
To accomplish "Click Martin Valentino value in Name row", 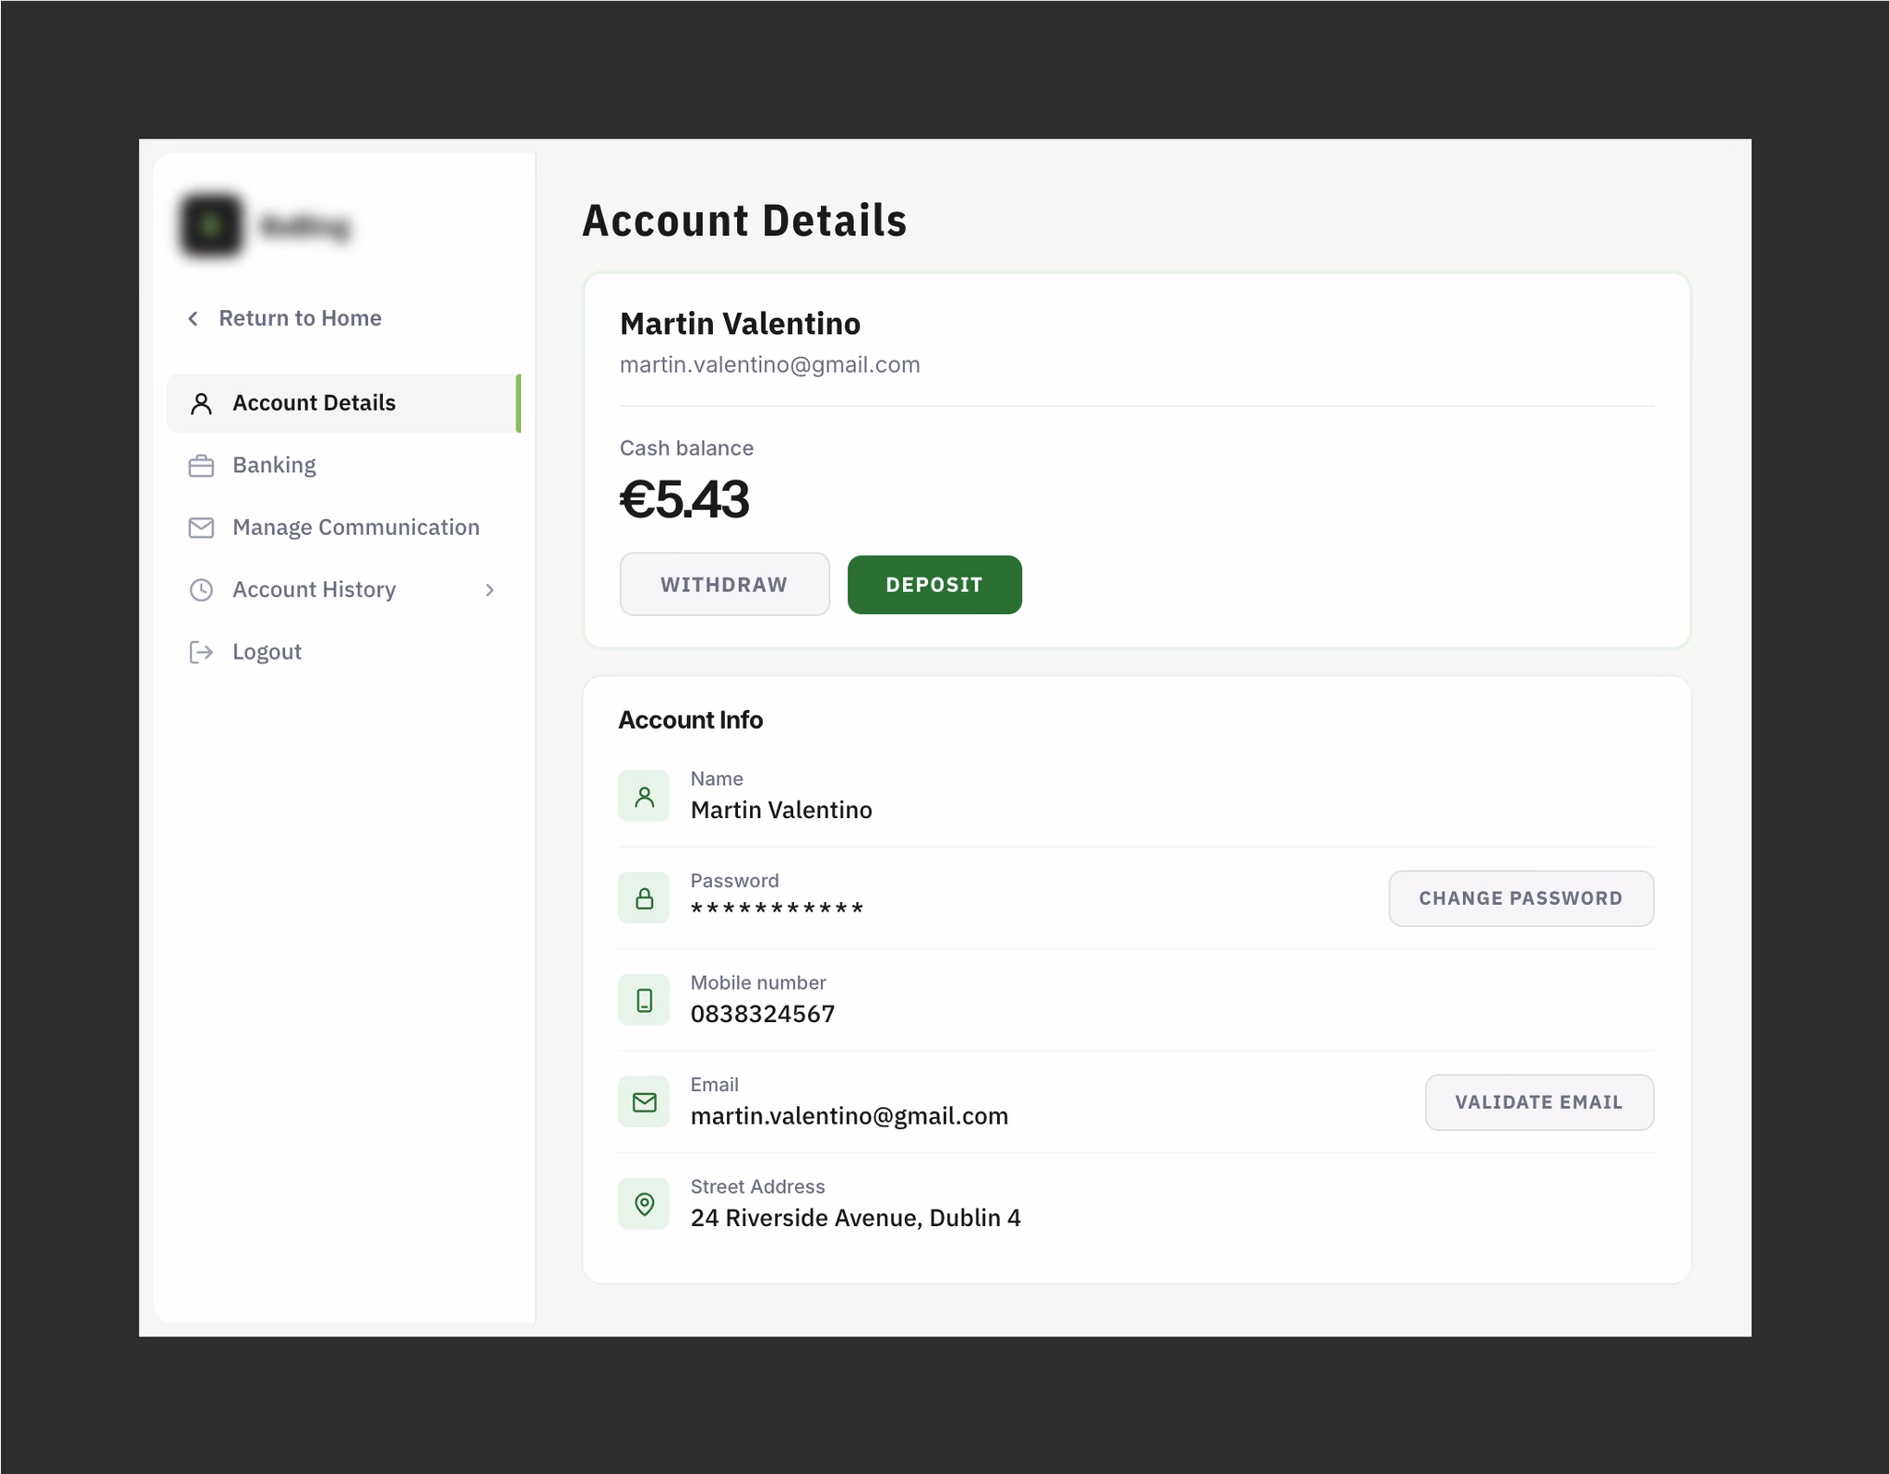I will (781, 810).
